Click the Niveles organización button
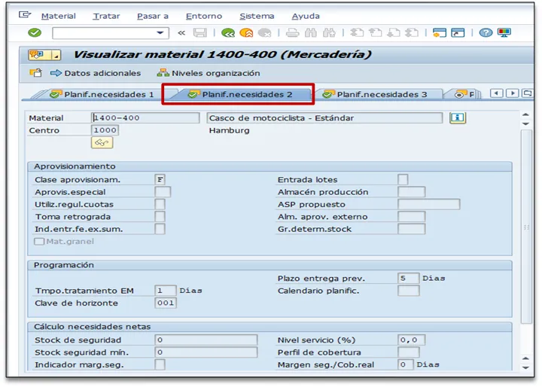Screen dimensions: 542x387 click(x=209, y=73)
